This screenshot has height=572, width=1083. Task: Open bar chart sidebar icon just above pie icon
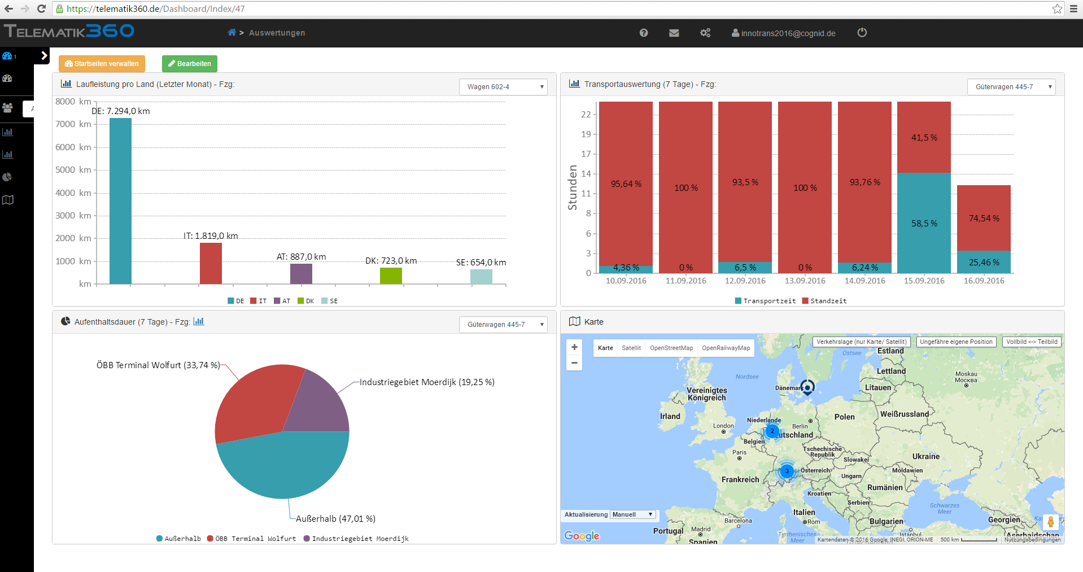coord(7,155)
